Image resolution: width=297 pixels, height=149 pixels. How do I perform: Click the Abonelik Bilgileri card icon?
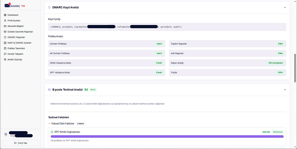coord(5,26)
